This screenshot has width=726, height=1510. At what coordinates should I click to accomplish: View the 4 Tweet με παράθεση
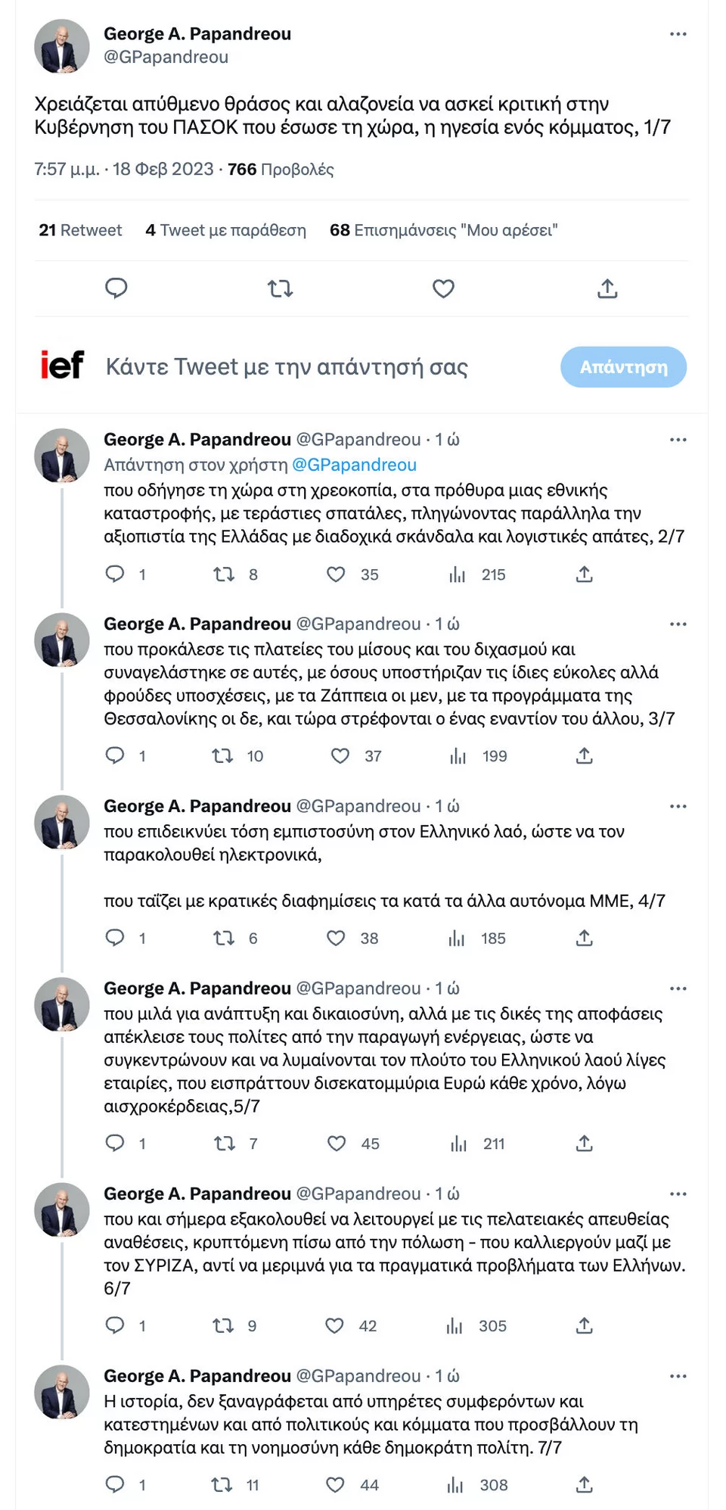pyautogui.click(x=225, y=230)
